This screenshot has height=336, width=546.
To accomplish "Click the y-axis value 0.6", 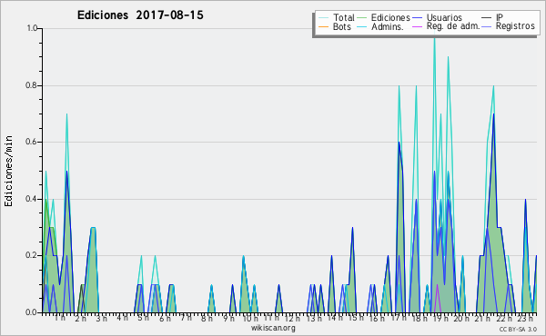I will [x=32, y=142].
